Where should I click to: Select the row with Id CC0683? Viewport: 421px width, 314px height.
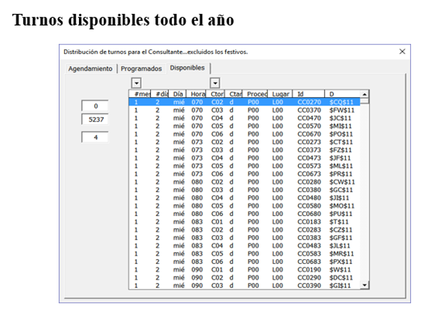[245, 261]
